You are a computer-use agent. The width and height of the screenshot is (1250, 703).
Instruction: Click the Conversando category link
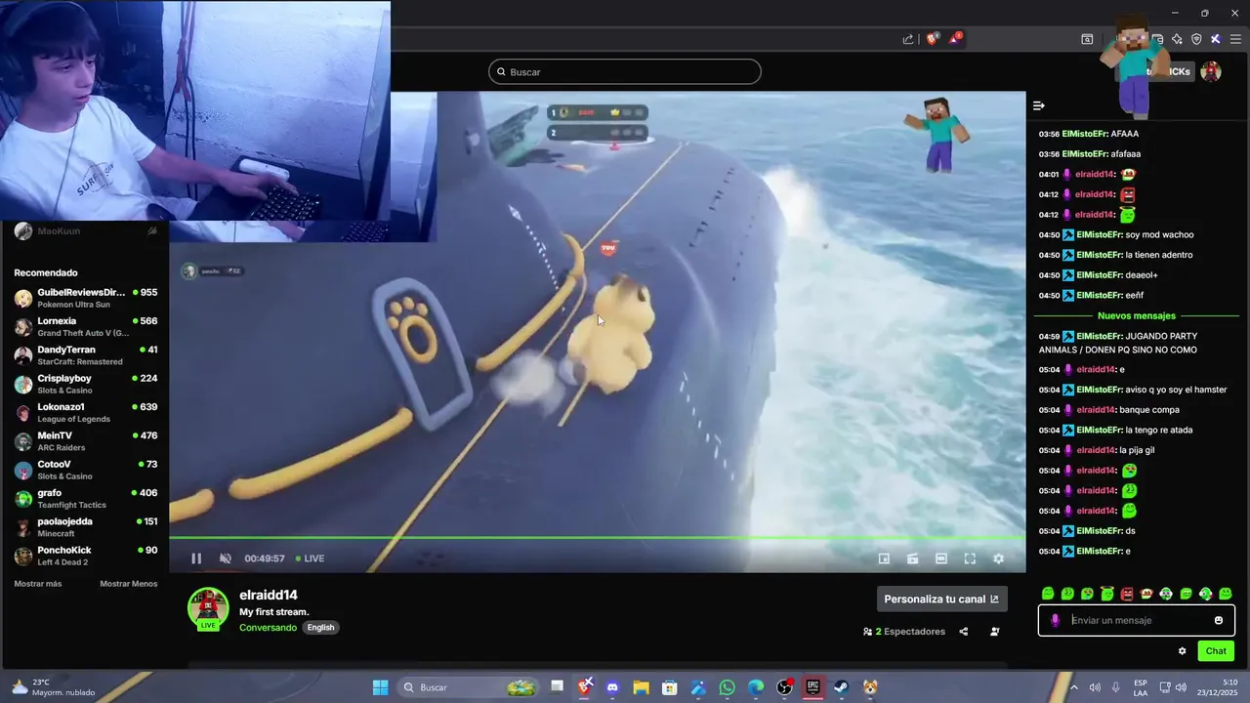268,628
